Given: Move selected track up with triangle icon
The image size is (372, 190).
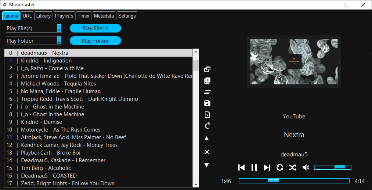Looking at the screenshot, I should click(x=207, y=138).
